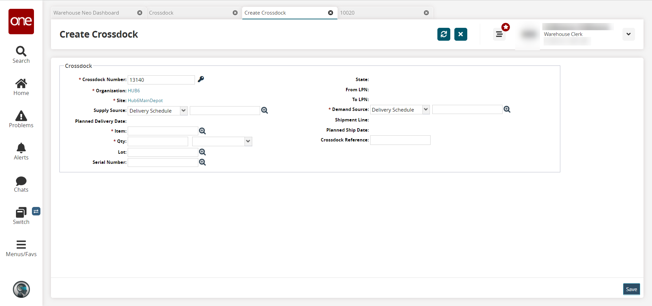
Task: Switch to the 10020 tab
Action: pos(347,13)
